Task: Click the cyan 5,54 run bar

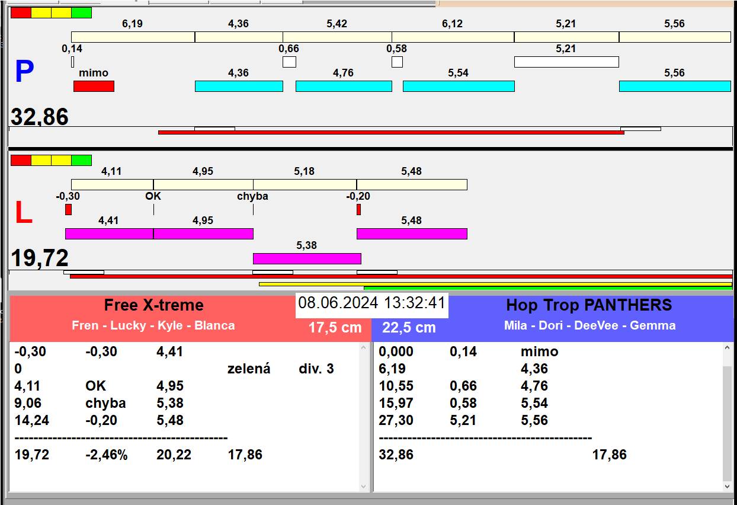Action: coord(459,86)
